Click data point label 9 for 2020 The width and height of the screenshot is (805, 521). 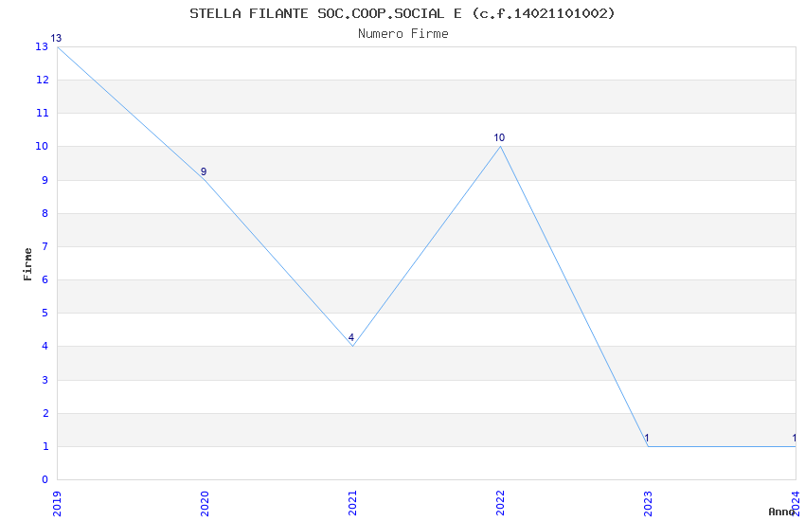(204, 171)
